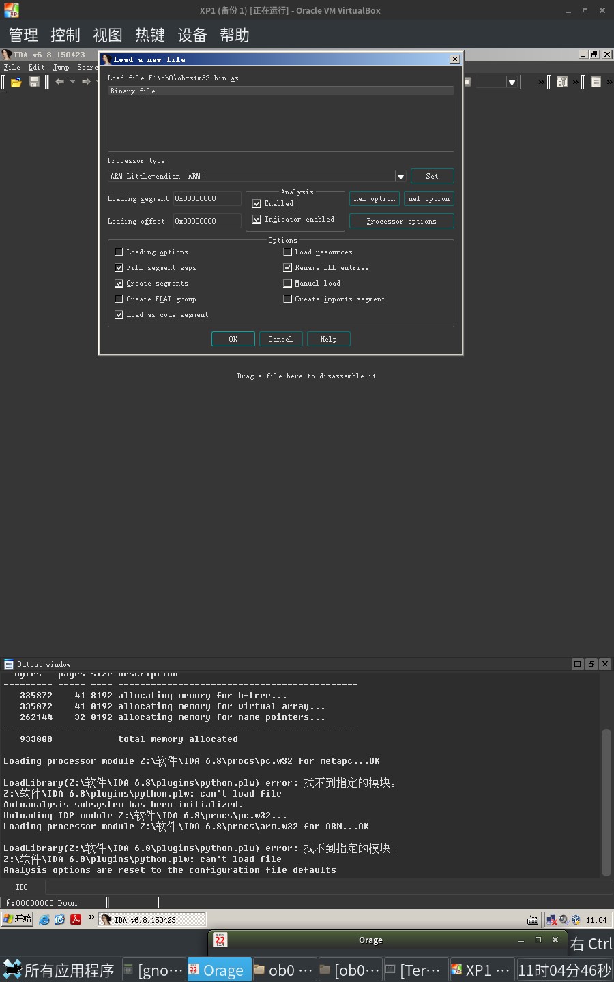
Task: Open the VirtualBox 视图 menu
Action: click(108, 35)
